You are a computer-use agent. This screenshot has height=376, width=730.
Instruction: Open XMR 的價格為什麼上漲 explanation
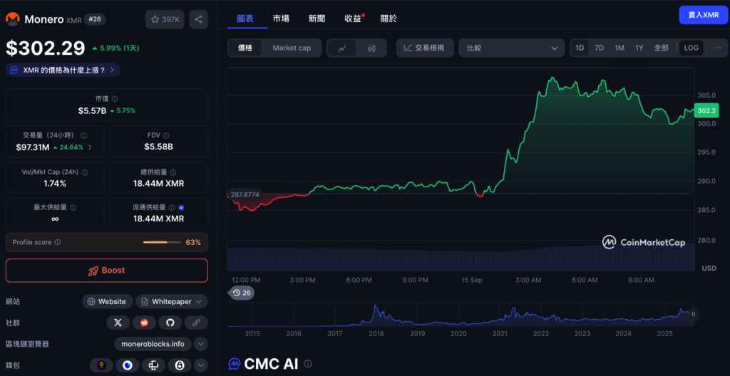[x=63, y=70]
